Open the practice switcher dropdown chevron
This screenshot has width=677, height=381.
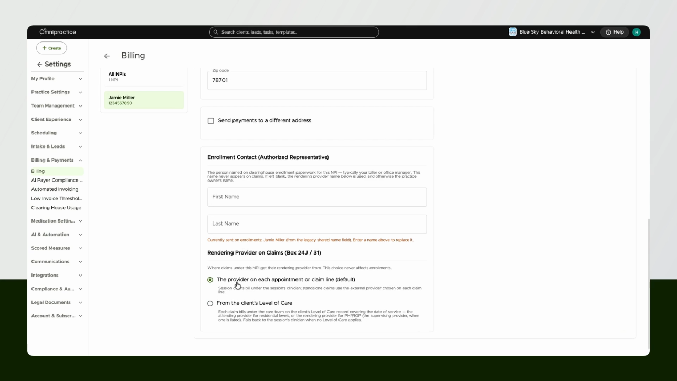tap(593, 32)
